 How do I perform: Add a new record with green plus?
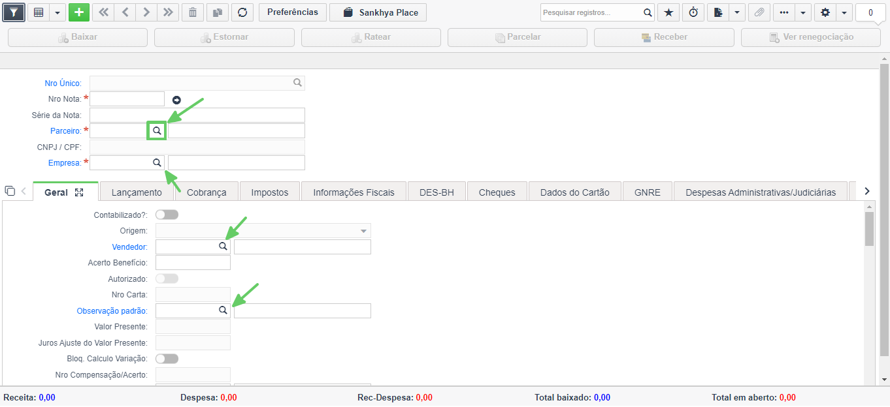click(x=79, y=12)
